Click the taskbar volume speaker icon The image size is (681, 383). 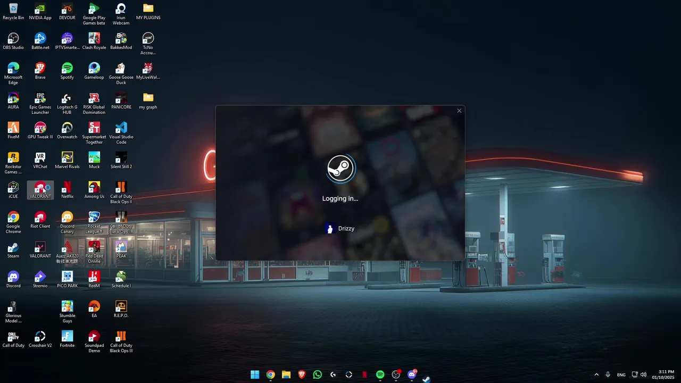click(644, 374)
